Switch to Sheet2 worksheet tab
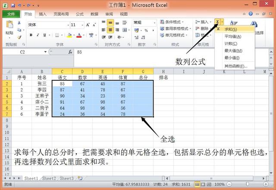The image size is (276, 190). pyautogui.click(x=49, y=178)
